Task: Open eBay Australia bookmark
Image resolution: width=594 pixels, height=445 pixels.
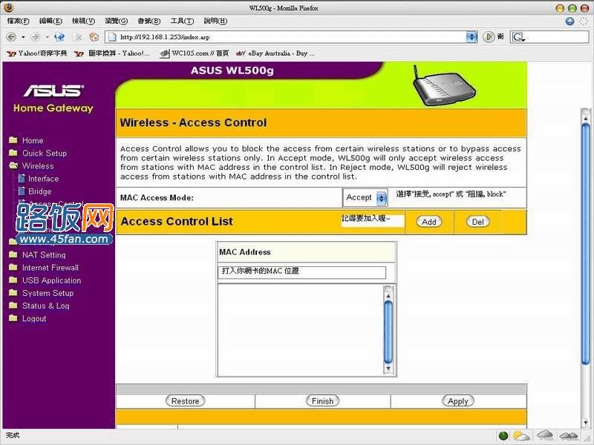Action: click(275, 53)
